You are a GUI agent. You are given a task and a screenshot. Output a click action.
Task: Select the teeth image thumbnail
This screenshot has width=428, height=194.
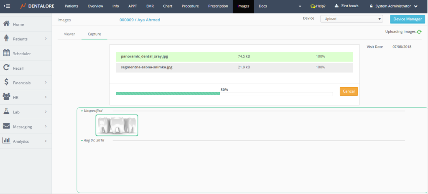click(117, 125)
